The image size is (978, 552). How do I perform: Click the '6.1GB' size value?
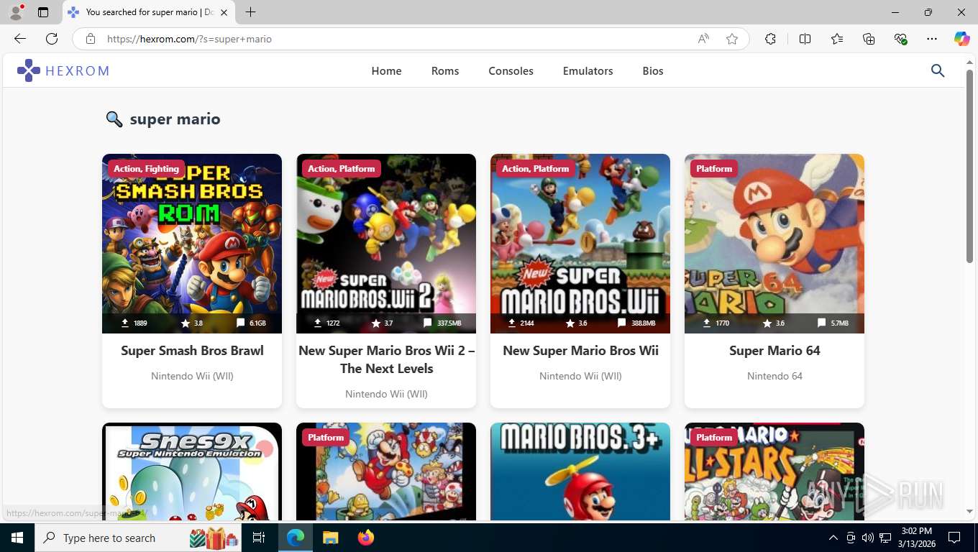point(257,323)
